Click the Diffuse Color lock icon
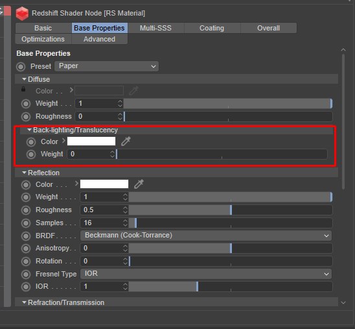Screen dimensions: 355x329 tap(23, 89)
